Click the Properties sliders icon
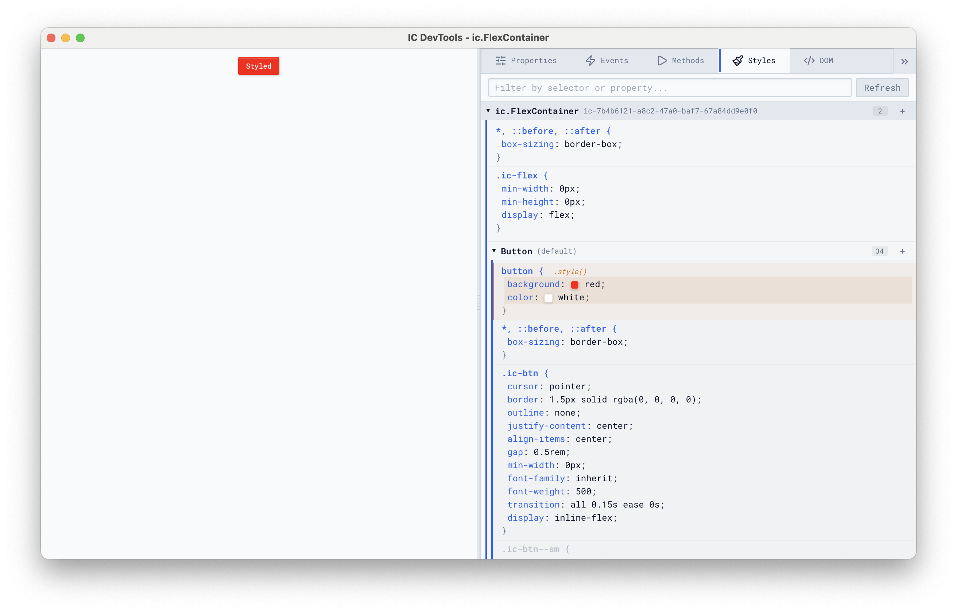 pos(500,61)
